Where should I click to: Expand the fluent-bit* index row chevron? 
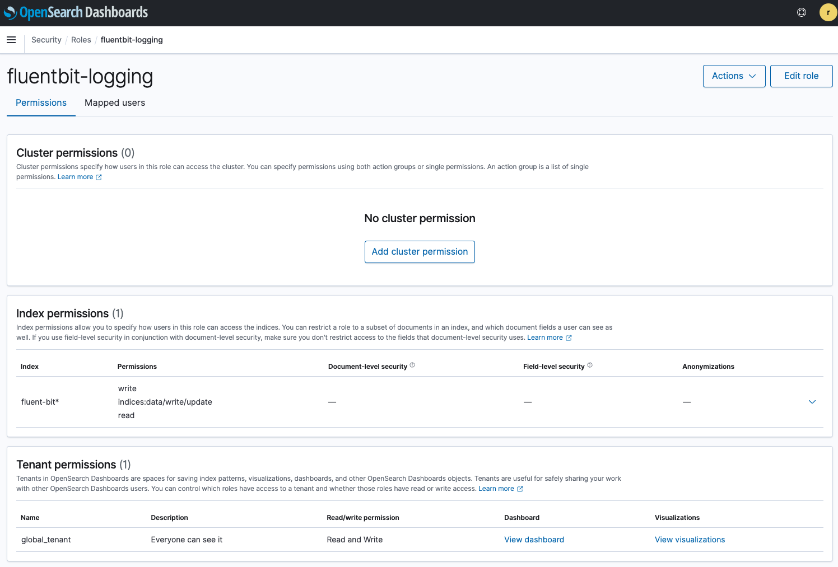point(812,402)
